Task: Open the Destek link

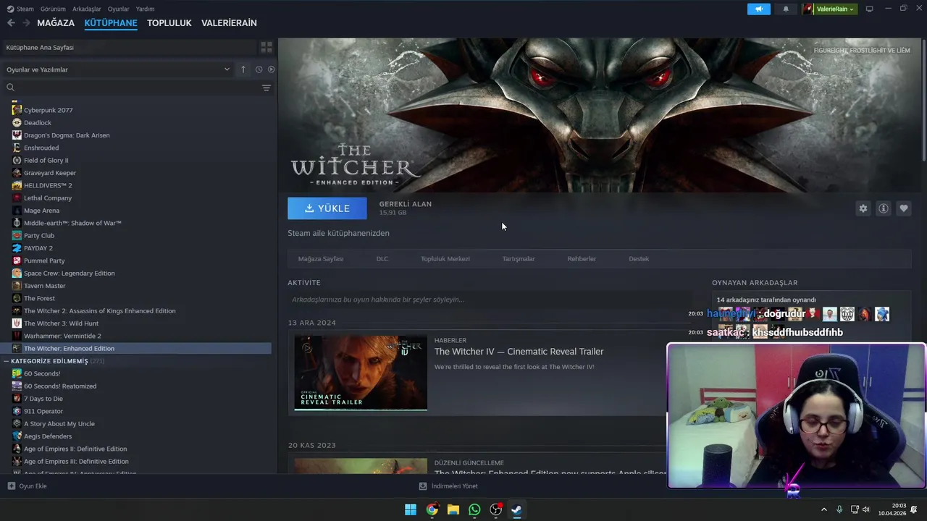Action: pyautogui.click(x=639, y=259)
